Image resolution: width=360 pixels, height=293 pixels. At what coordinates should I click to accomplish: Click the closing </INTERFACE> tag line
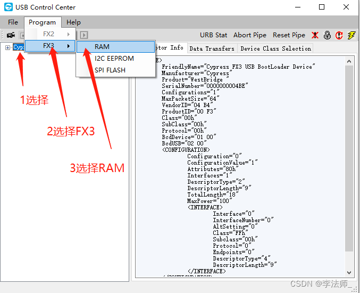207,271
